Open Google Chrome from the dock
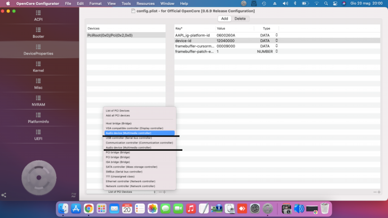388x218 pixels. [x=89, y=208]
